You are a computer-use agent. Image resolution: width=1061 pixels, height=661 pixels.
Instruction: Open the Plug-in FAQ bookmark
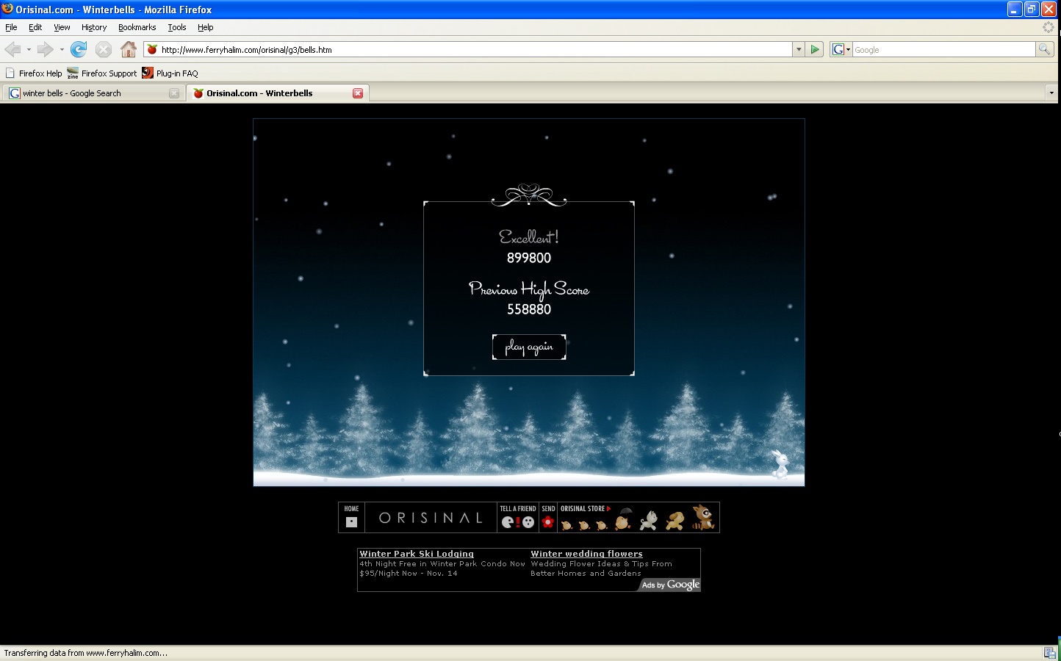click(170, 73)
